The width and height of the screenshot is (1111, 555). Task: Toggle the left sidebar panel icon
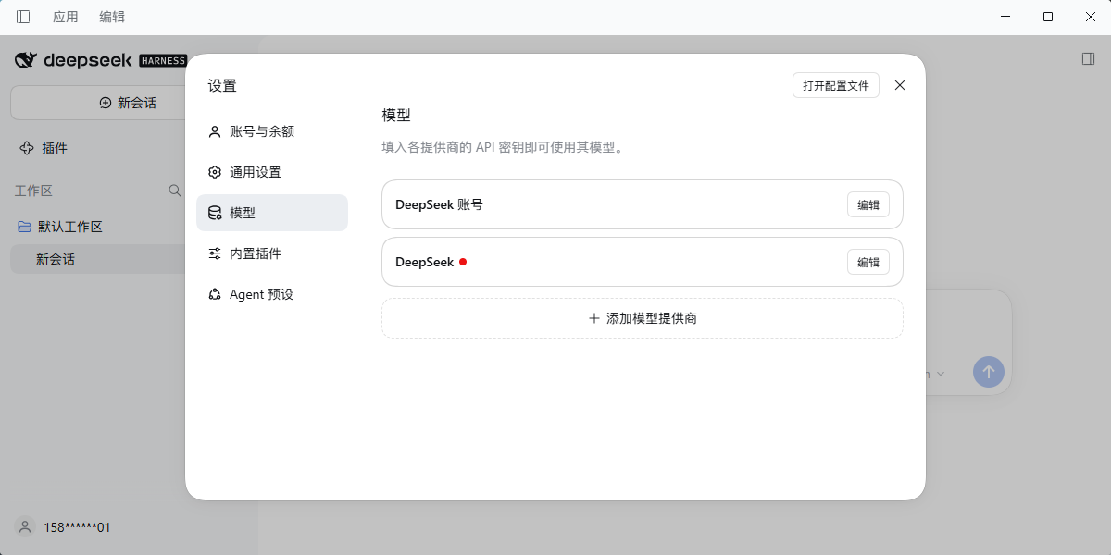coord(23,17)
